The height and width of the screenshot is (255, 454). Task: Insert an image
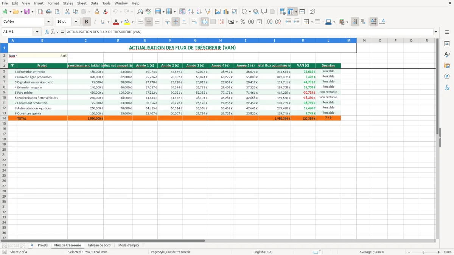pyautogui.click(x=218, y=12)
